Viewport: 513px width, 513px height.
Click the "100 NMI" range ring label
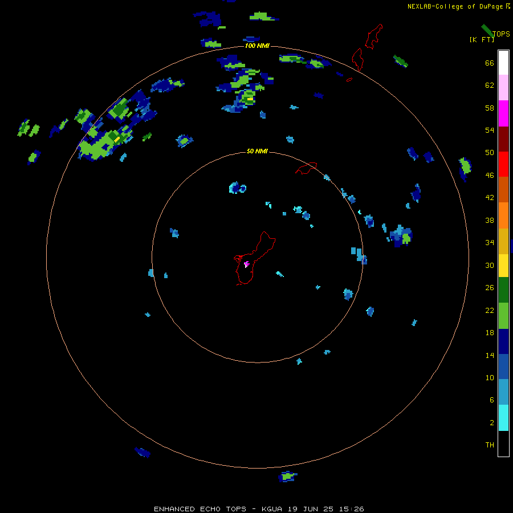coord(257,46)
